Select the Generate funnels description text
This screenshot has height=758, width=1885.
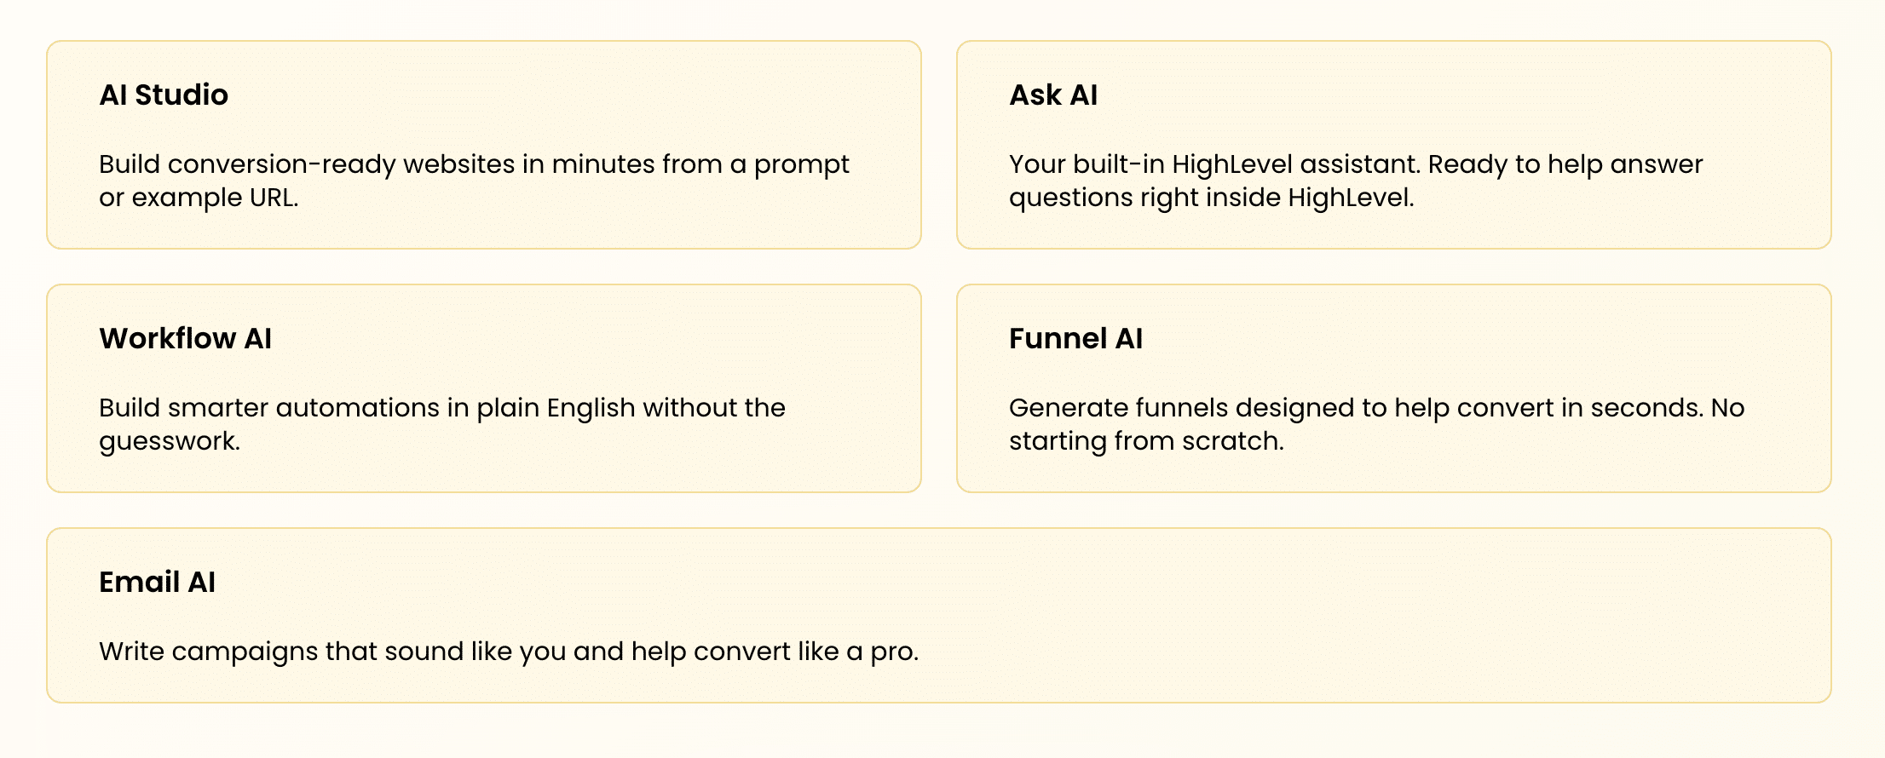(x=1377, y=424)
